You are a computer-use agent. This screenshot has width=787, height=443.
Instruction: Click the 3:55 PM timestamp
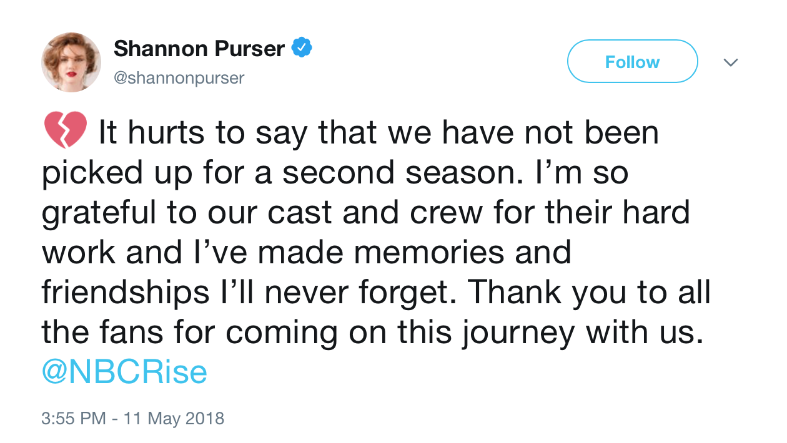(73, 417)
